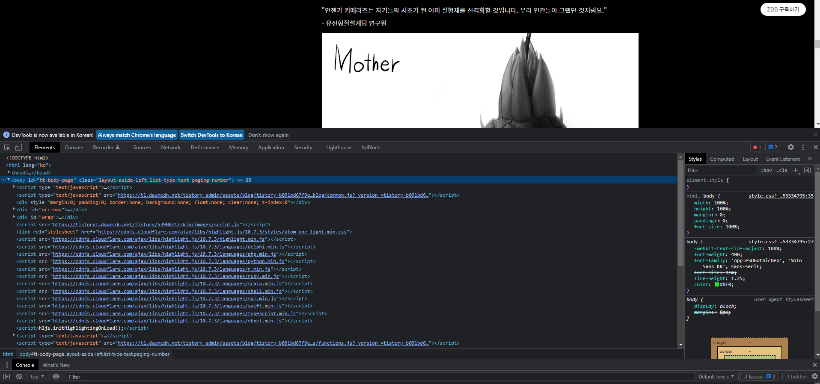Click the blue issues count badge in toolbar
This screenshot has height=384, width=820.
772,147
